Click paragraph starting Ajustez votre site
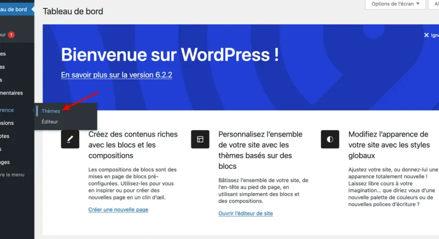Screen dimensions: 439x239 393,187
